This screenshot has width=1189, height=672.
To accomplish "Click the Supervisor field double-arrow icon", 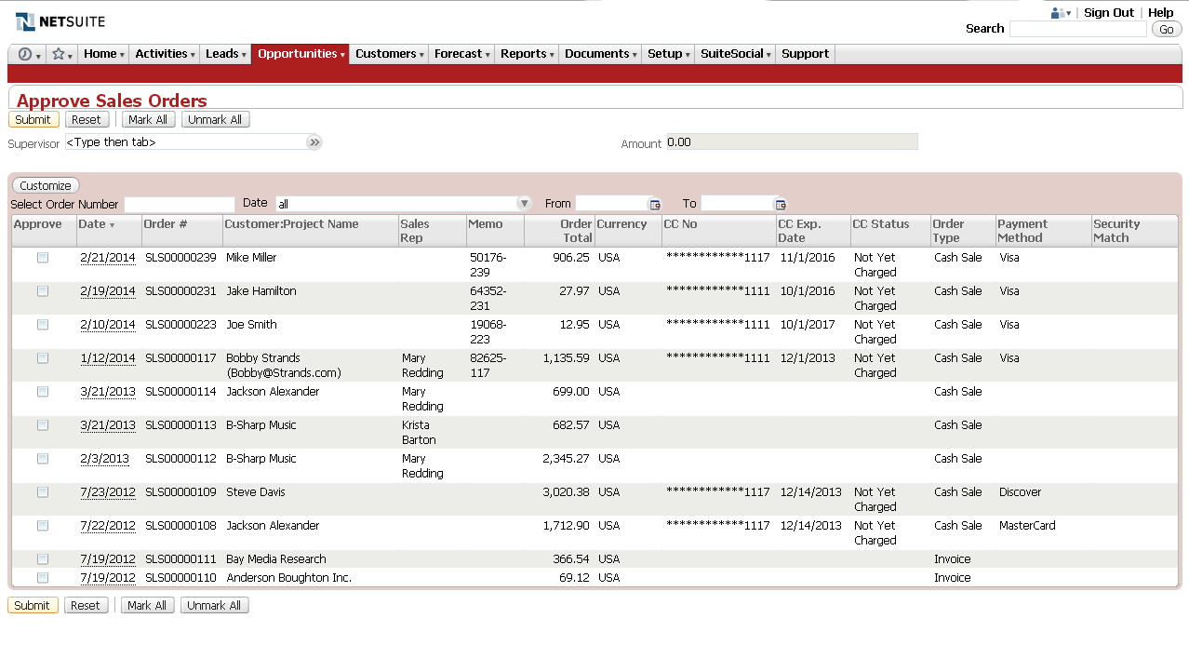I will tap(314, 142).
